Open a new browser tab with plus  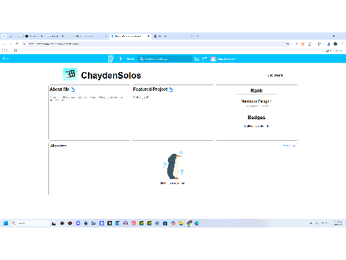(198, 36)
